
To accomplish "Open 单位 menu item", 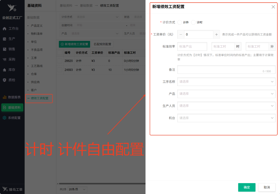I will (x=34, y=42).
